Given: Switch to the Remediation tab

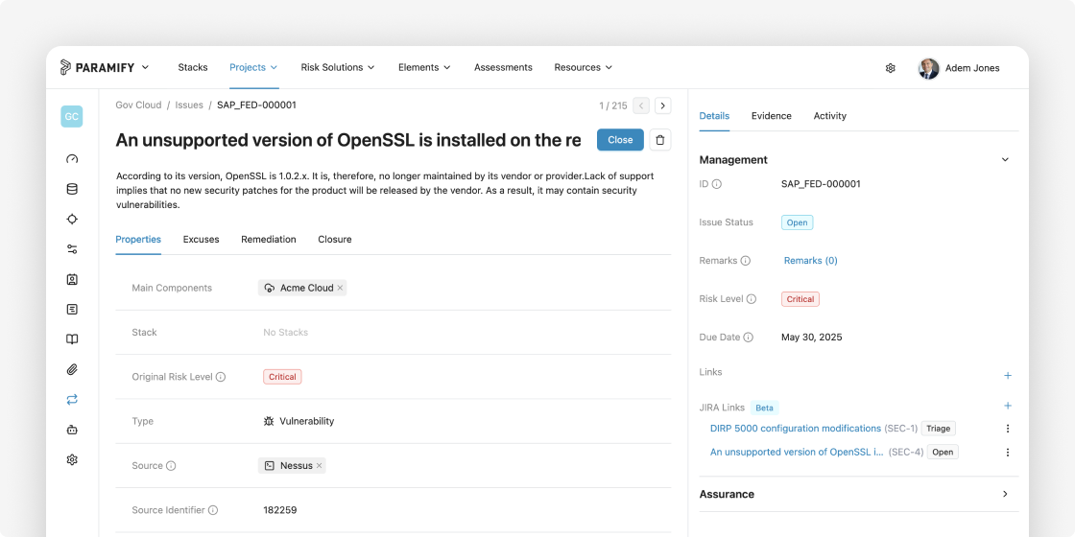Looking at the screenshot, I should pos(269,239).
